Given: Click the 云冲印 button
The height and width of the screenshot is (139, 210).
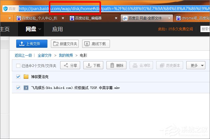Looking at the screenshot, I should 141,65.
